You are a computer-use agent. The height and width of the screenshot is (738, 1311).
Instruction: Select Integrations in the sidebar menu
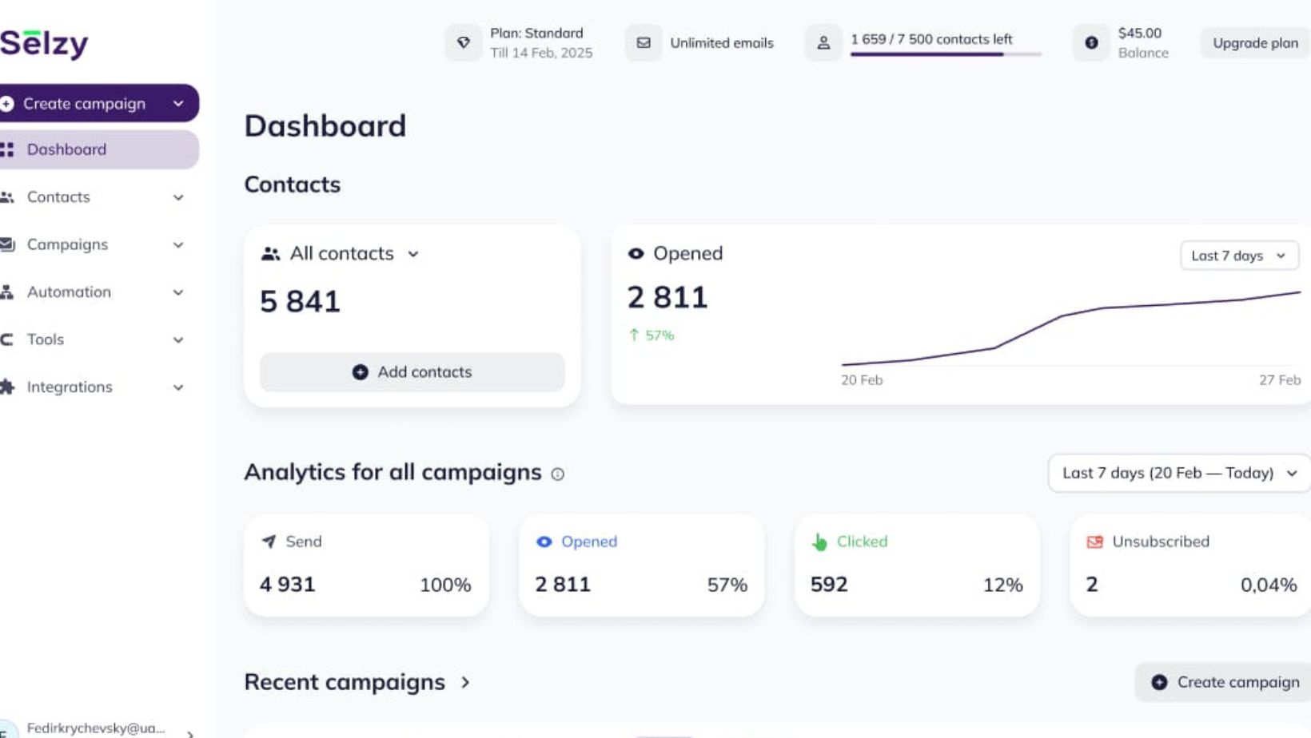point(70,387)
